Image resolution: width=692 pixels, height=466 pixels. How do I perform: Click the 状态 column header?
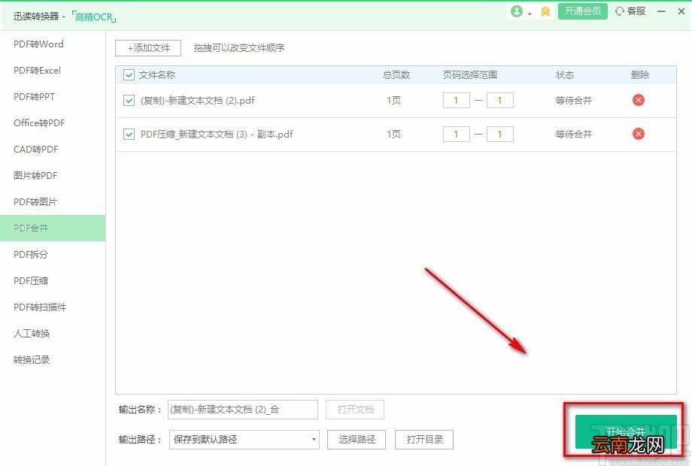tap(564, 75)
